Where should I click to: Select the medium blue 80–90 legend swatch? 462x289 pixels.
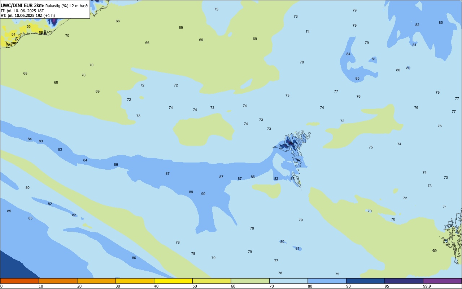pos(327,281)
